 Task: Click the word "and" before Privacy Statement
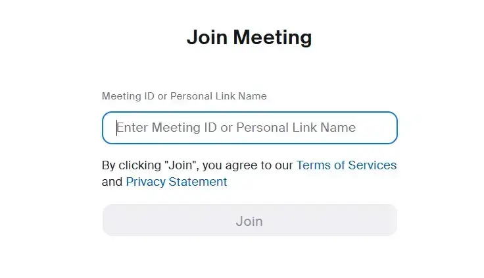click(x=112, y=182)
